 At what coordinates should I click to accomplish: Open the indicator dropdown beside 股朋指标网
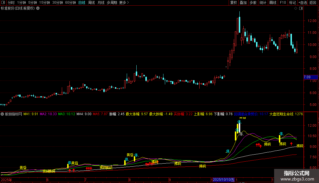(2, 114)
